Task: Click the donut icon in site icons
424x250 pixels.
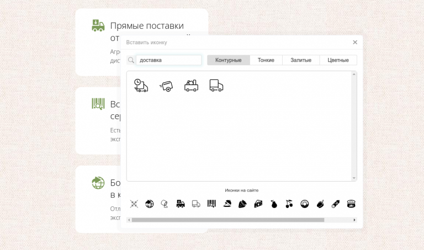Action: [x=304, y=204]
